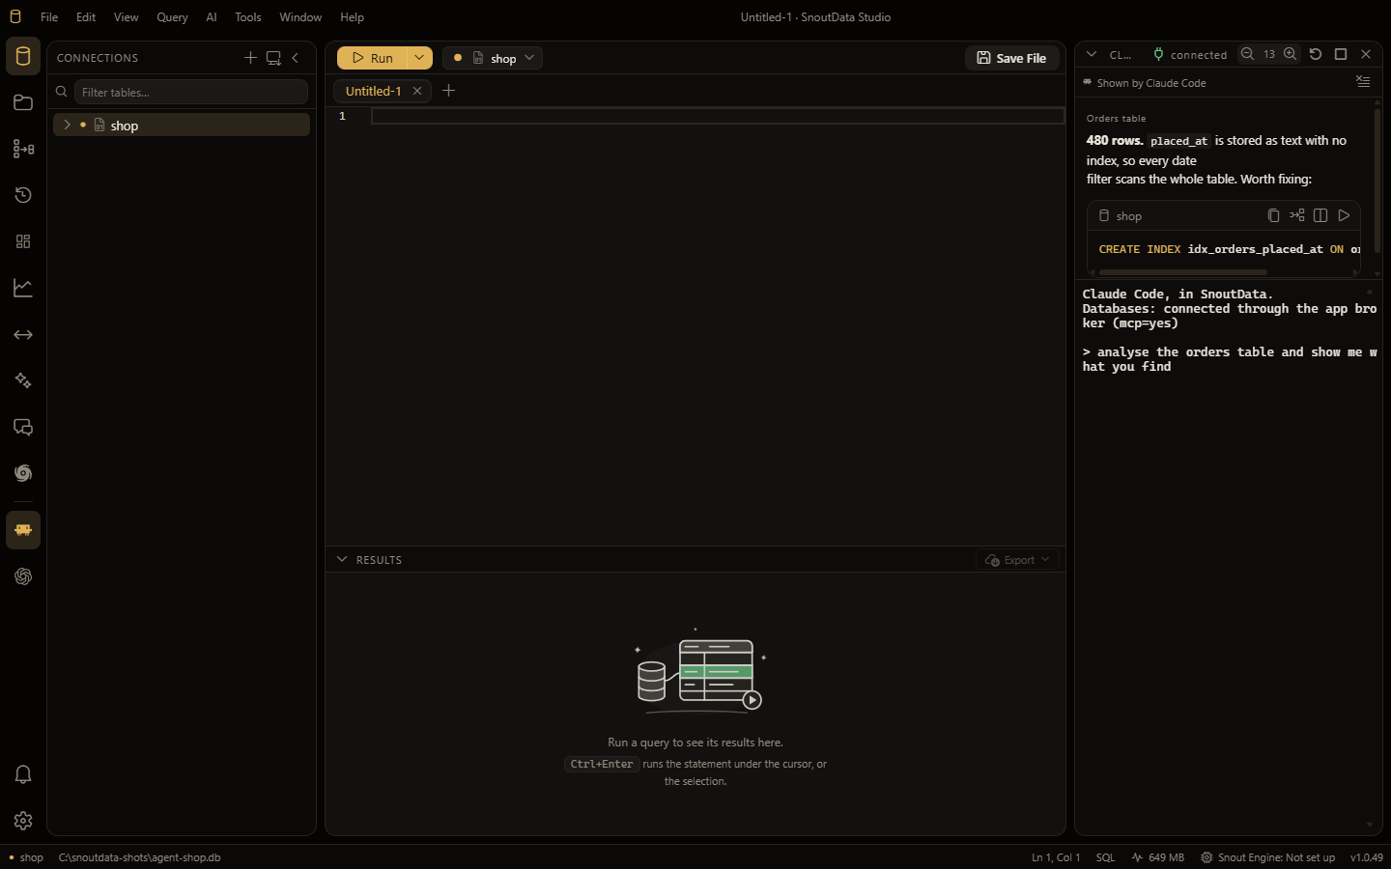This screenshot has height=869, width=1391.
Task: Insert snippet into editor from code block
Action: click(1297, 215)
